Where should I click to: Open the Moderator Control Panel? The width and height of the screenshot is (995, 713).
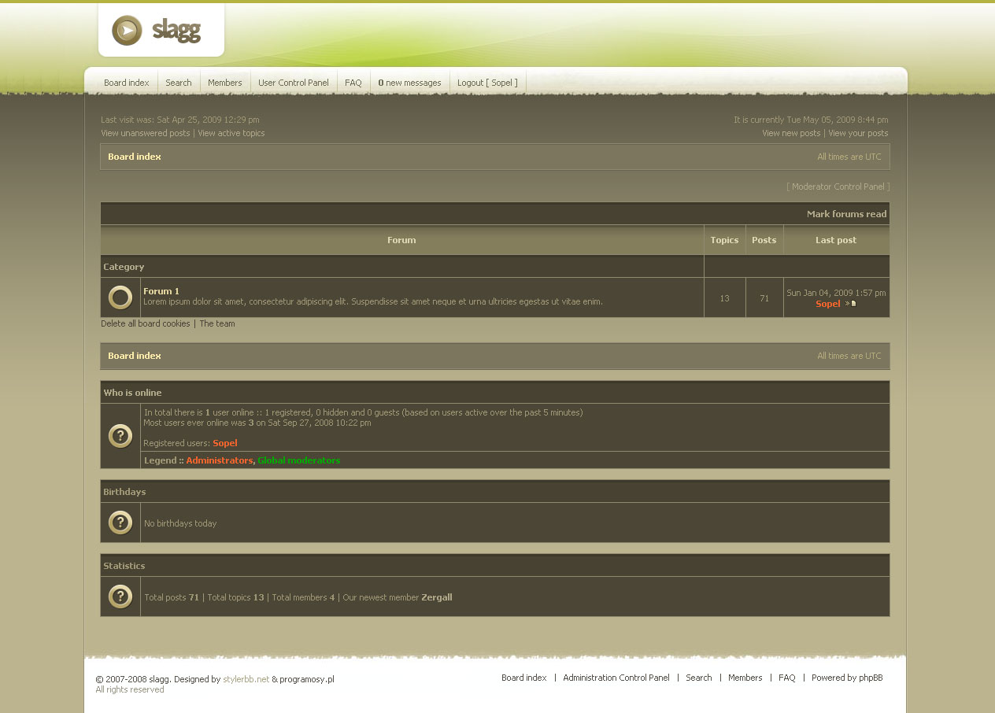click(838, 187)
